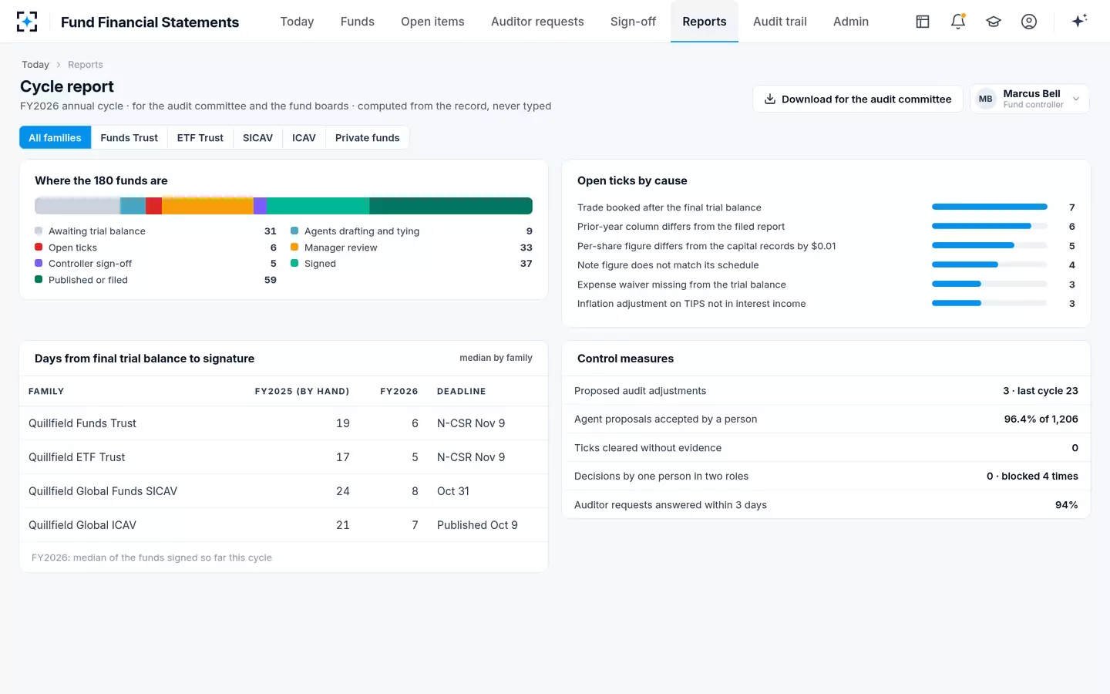
Task: Click the gray Awaiting trial balance bar segment
Action: [x=77, y=206]
